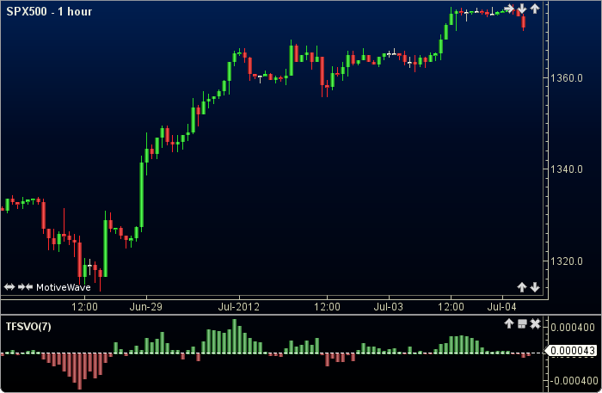Click the SPX500 - 1 hour chart title

49,11
